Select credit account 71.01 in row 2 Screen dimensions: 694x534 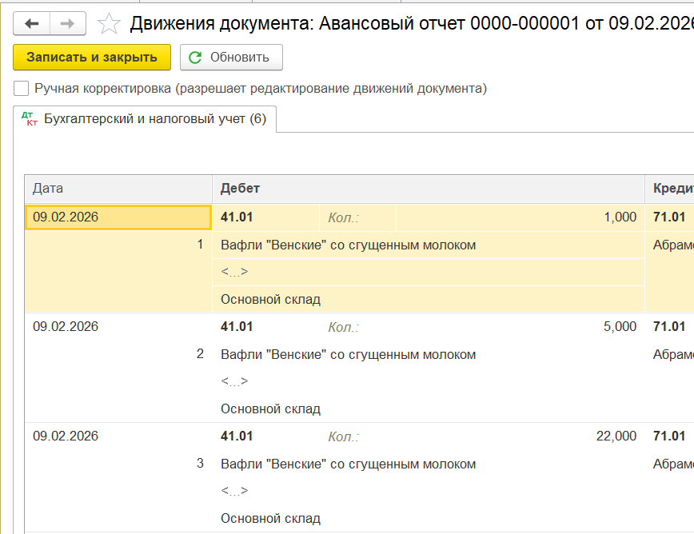(x=669, y=326)
